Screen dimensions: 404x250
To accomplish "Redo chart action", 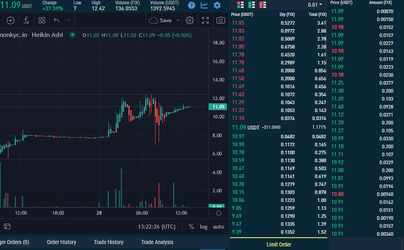I will pyautogui.click(x=67, y=20).
